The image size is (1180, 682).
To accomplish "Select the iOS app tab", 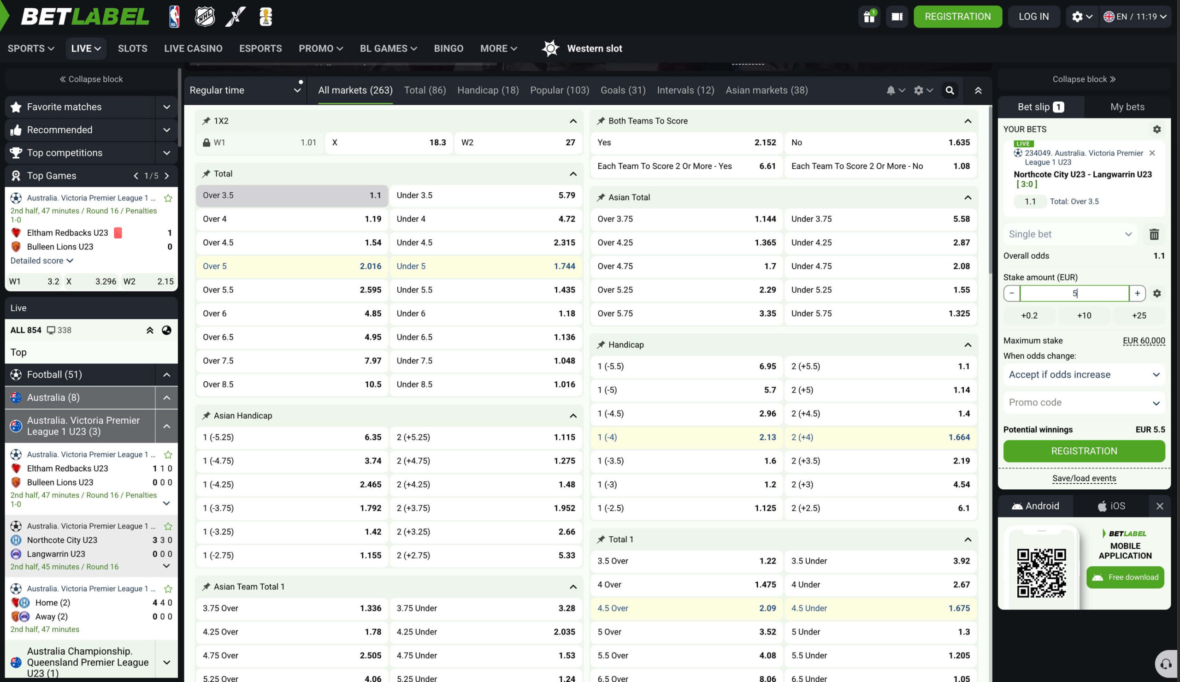I will (1111, 506).
